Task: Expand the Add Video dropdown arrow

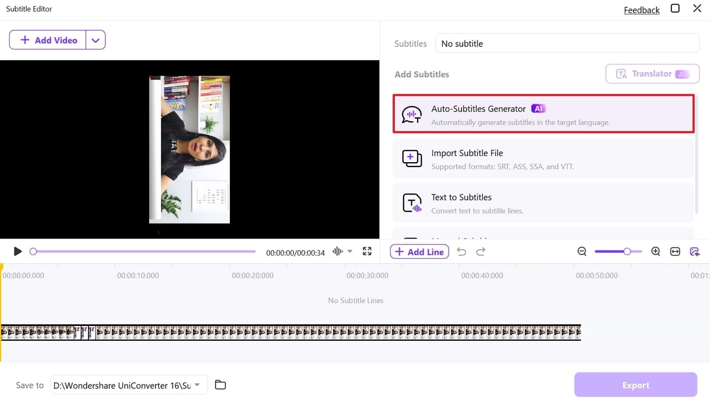Action: 96,40
